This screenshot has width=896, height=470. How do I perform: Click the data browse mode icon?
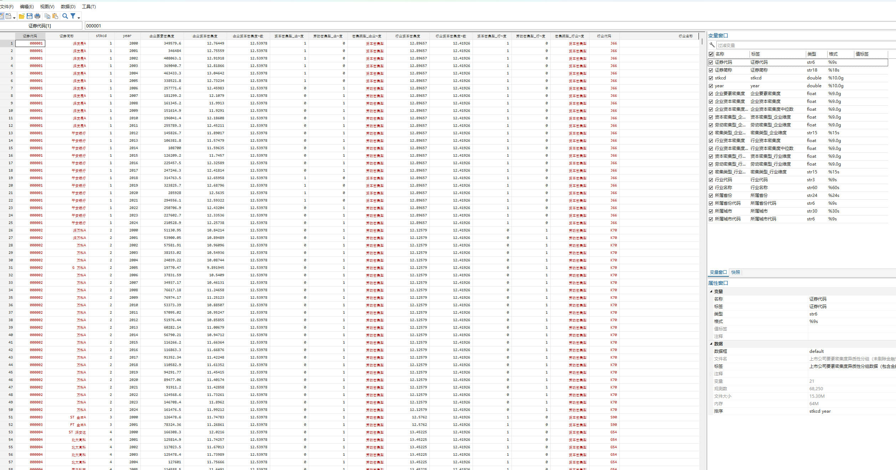click(8, 16)
